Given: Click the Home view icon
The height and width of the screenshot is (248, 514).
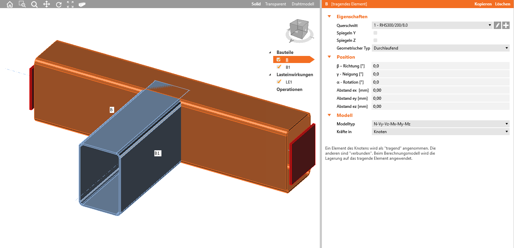Looking at the screenshot, I should [10, 4].
